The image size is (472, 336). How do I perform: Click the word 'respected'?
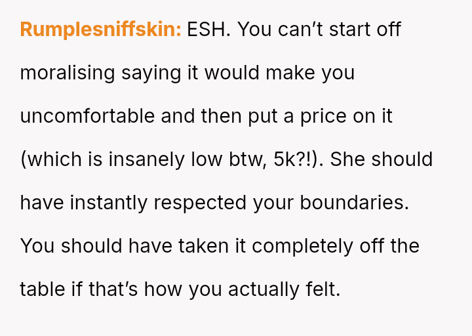pyautogui.click(x=206, y=203)
